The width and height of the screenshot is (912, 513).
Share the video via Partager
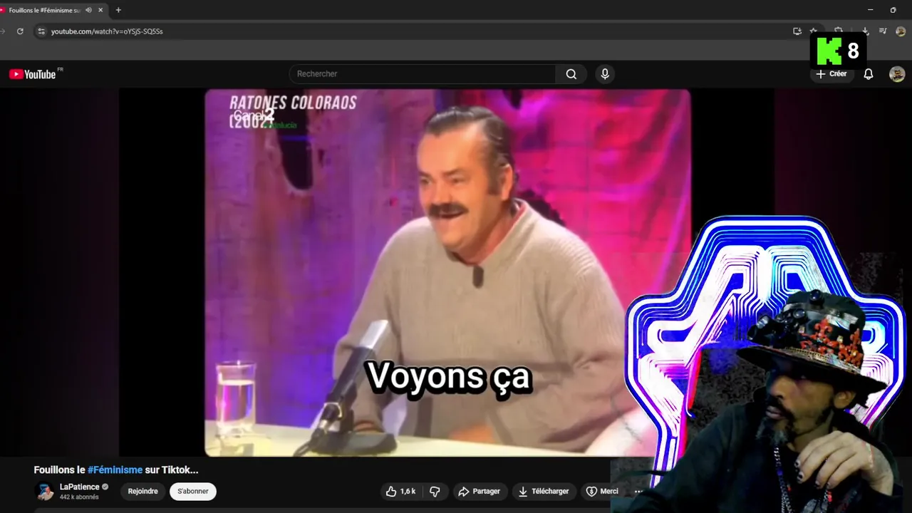pos(480,492)
